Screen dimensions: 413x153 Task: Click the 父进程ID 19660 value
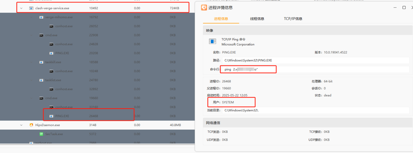coord(226,88)
